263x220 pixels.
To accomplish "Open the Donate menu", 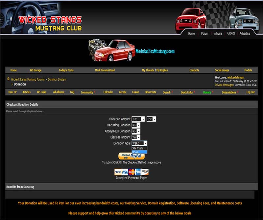I will [x=208, y=92].
